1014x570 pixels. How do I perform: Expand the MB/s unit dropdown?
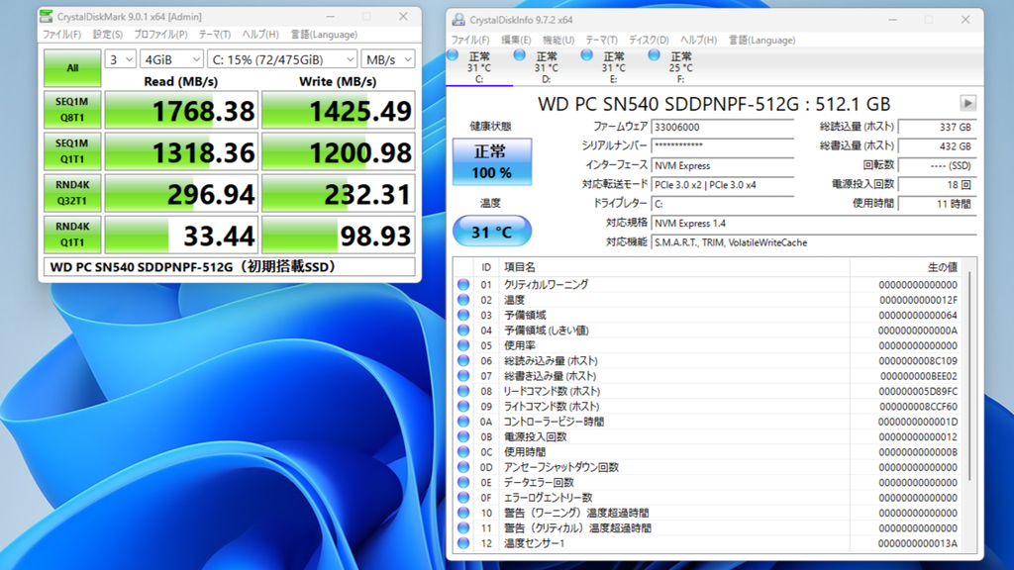[387, 59]
